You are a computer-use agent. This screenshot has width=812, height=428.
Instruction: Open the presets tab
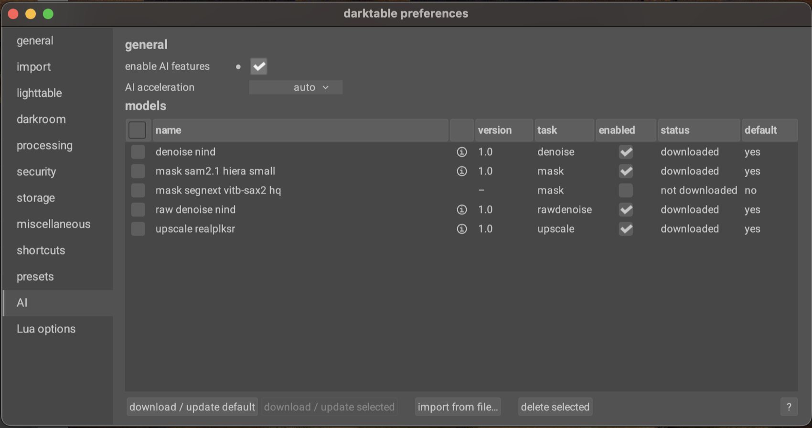pyautogui.click(x=57, y=277)
